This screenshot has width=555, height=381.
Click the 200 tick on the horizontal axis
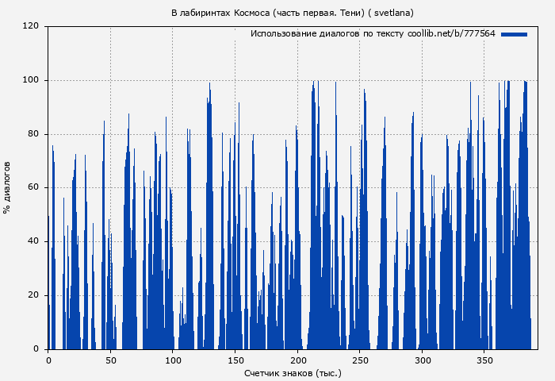click(x=297, y=360)
